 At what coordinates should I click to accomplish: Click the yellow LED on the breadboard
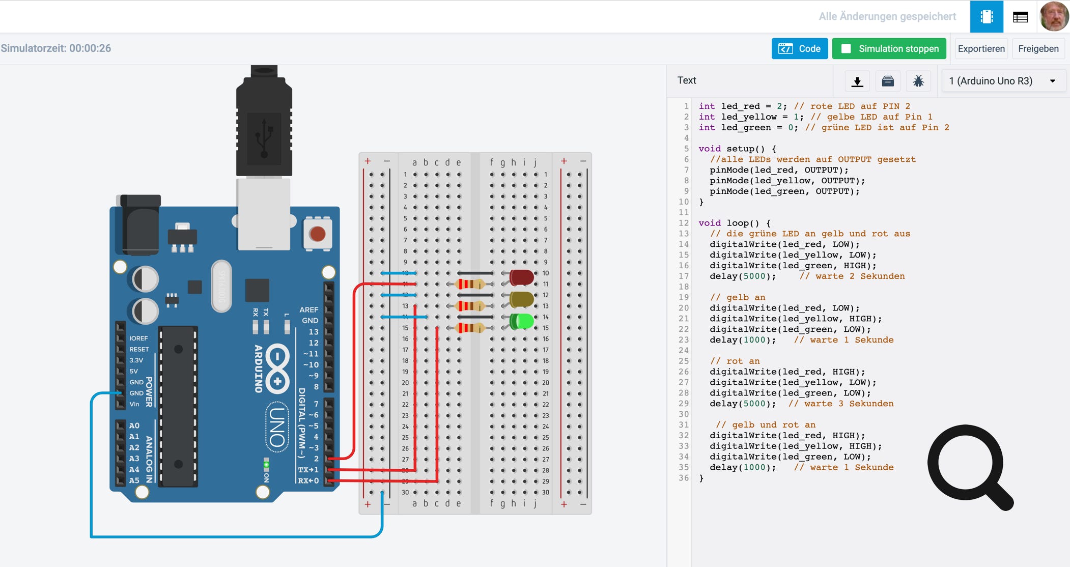(521, 299)
